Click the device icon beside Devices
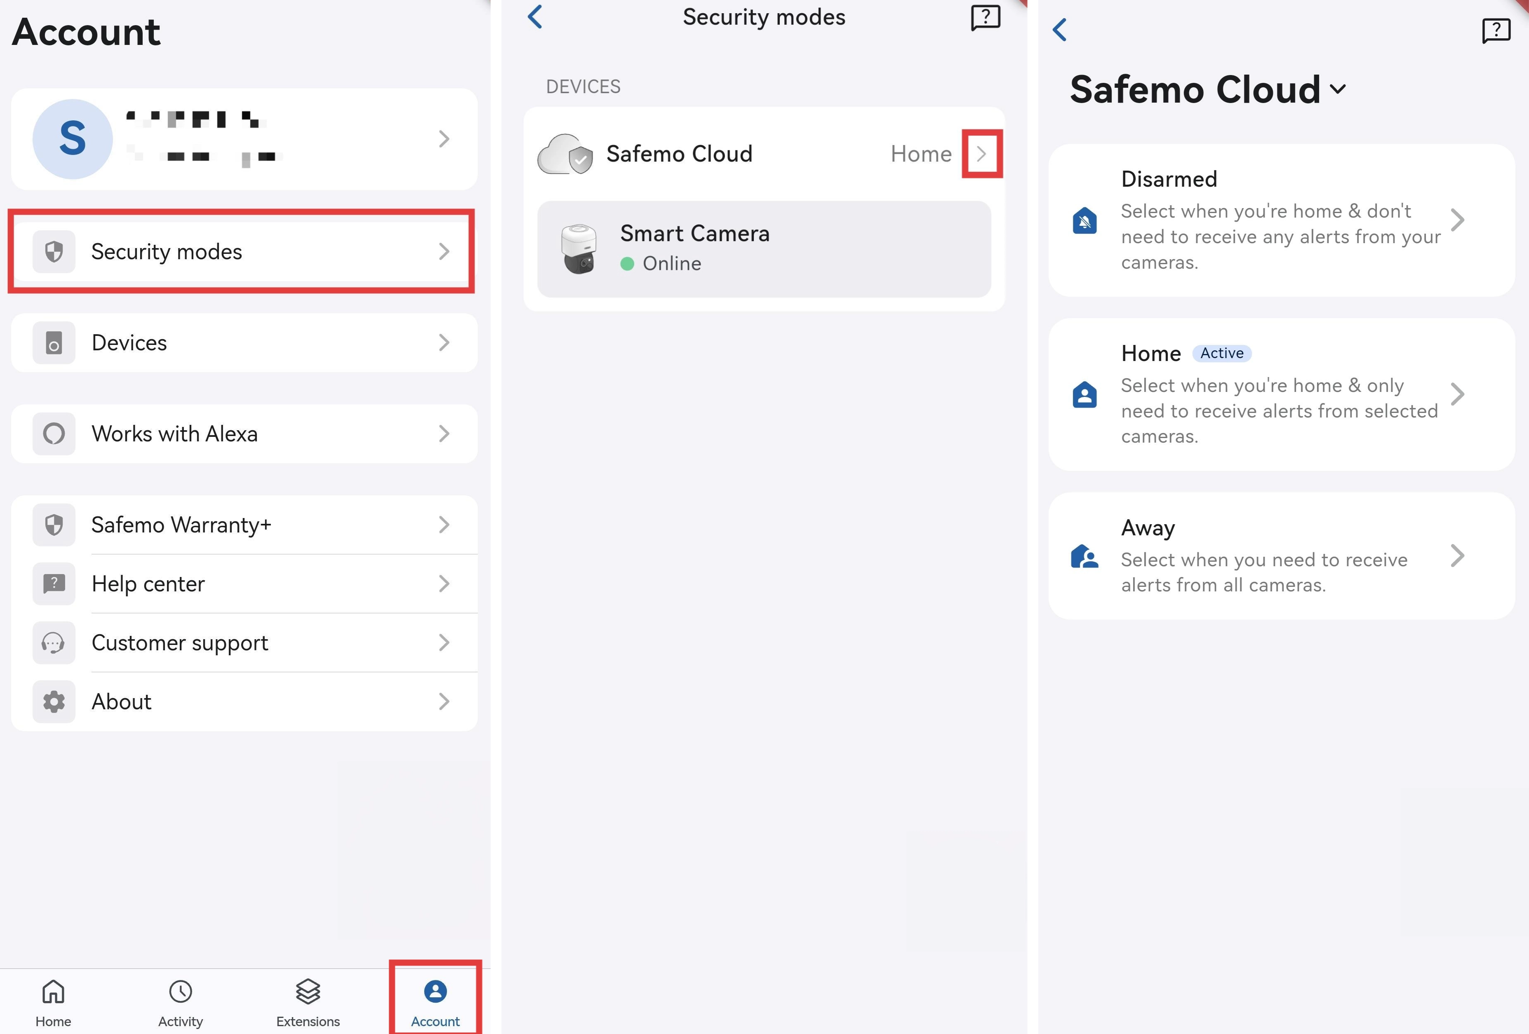The height and width of the screenshot is (1034, 1529). 54,342
